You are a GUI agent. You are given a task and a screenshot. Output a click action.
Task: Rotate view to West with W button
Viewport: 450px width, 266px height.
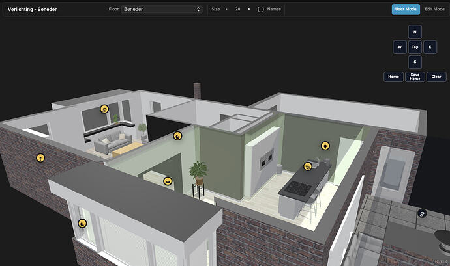400,47
